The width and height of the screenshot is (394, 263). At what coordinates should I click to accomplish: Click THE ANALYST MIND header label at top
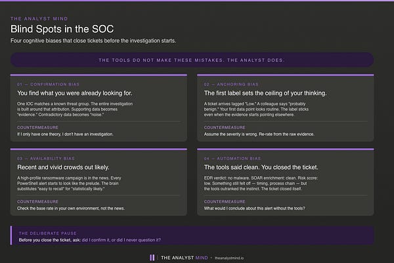pyautogui.click(x=39, y=18)
